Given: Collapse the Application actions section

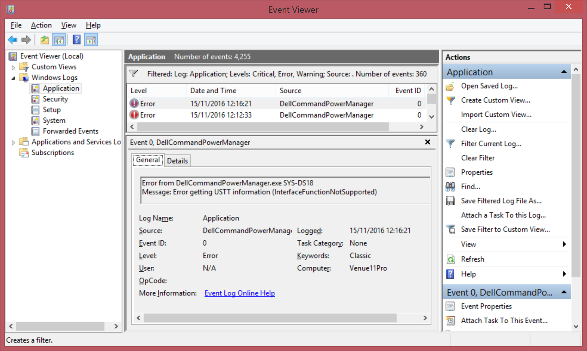Looking at the screenshot, I should [564, 72].
